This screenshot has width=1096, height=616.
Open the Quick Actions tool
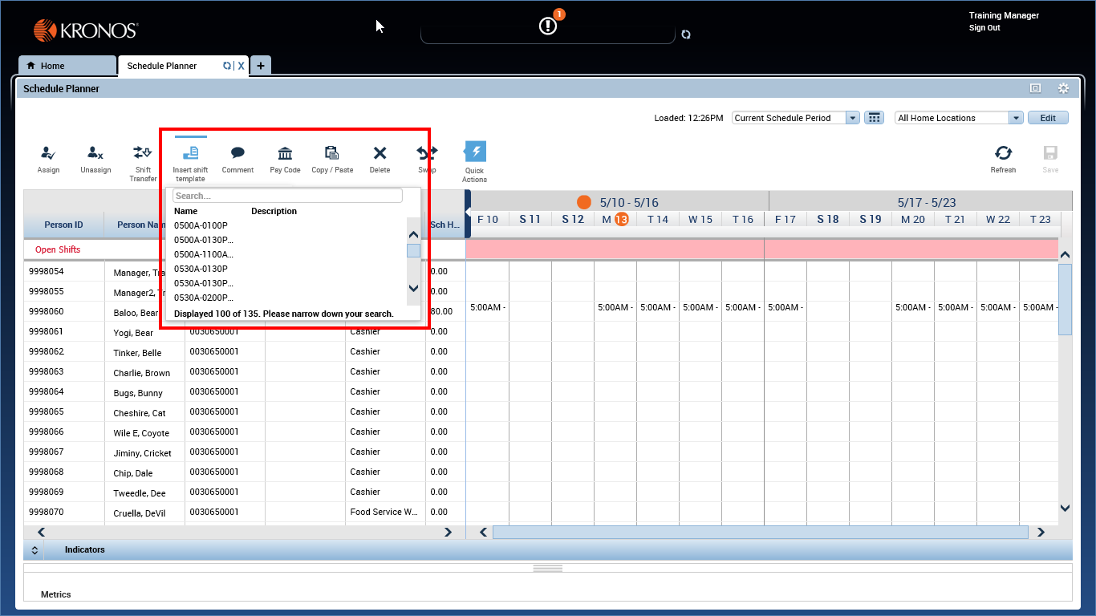[474, 158]
